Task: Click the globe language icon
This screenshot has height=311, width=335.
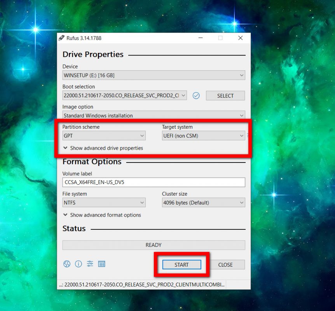Action: pos(67,264)
